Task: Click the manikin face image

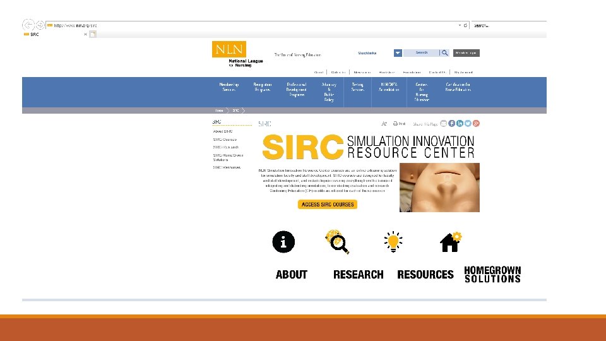Action: coord(439,188)
